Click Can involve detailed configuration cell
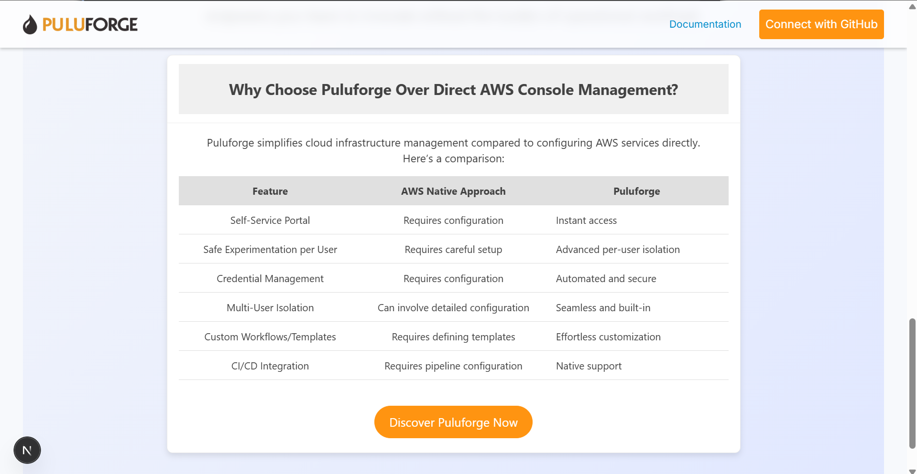Screen dimensions: 917x474 coord(453,307)
